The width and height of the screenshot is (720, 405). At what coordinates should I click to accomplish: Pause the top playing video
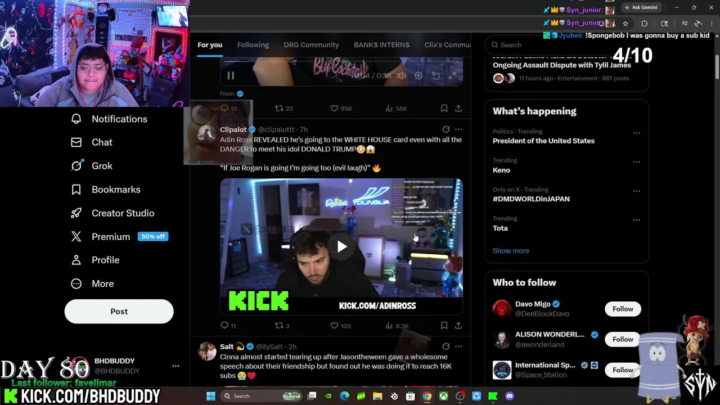click(x=231, y=75)
